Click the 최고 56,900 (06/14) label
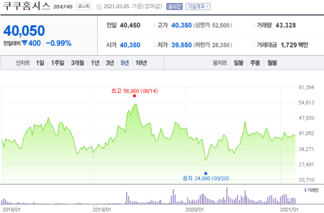 point(134,91)
